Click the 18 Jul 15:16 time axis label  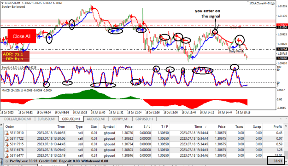(x=243, y=113)
